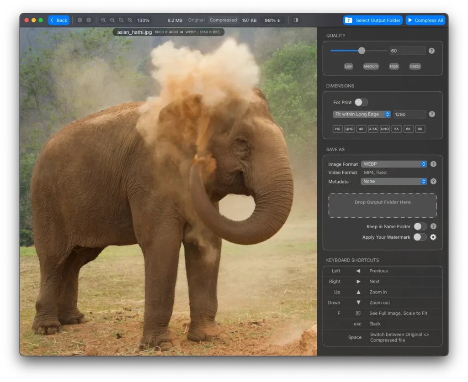
Task: Switch to Original view tab
Action: point(196,20)
